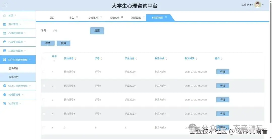Click the 心理教师管理 grid icon
This screenshot has height=139, width=272.
coord(5,33)
